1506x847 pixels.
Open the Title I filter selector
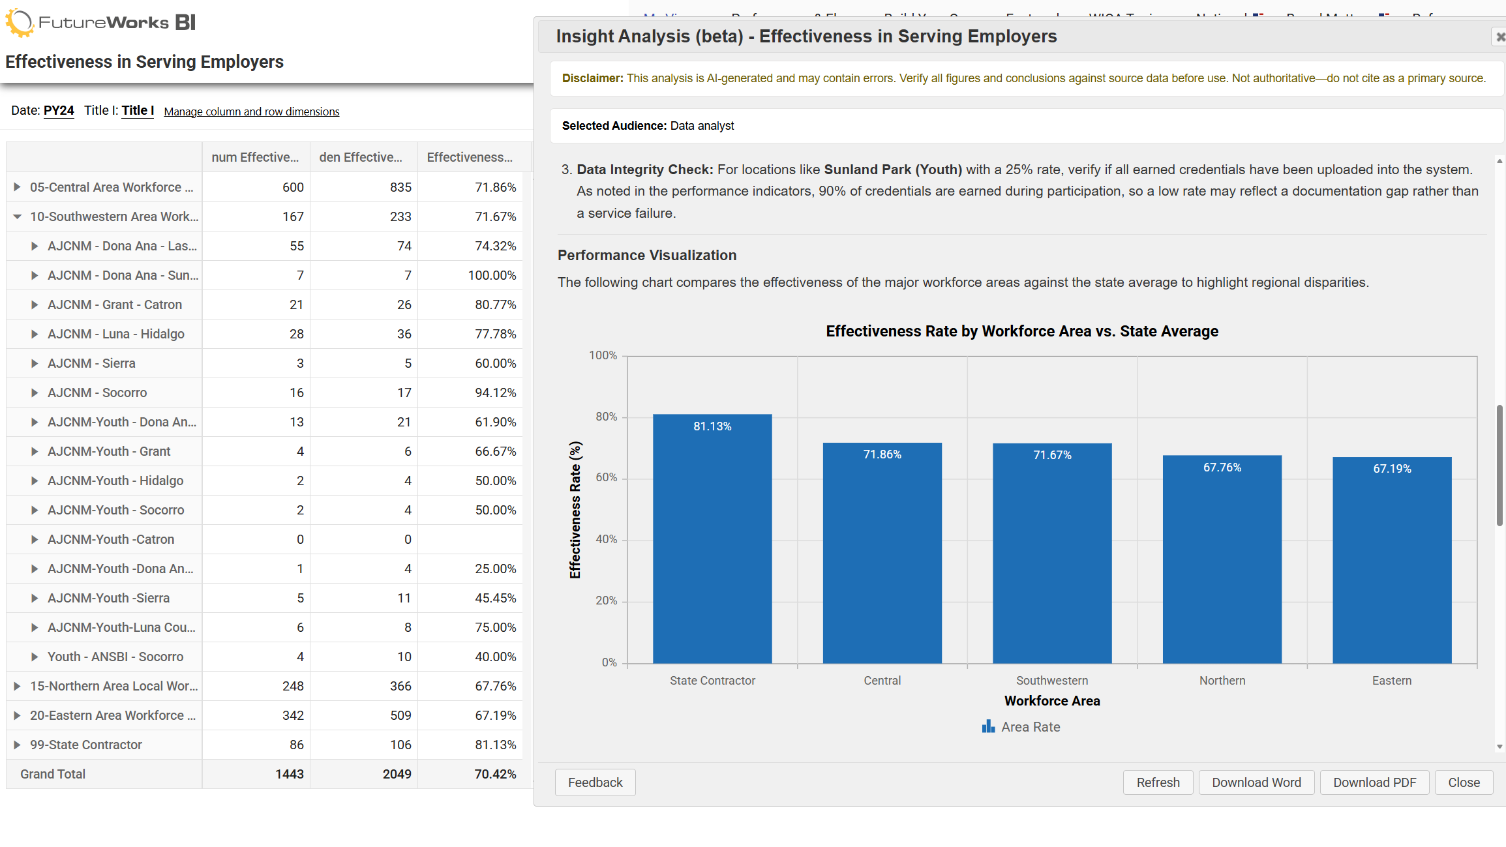(x=138, y=110)
